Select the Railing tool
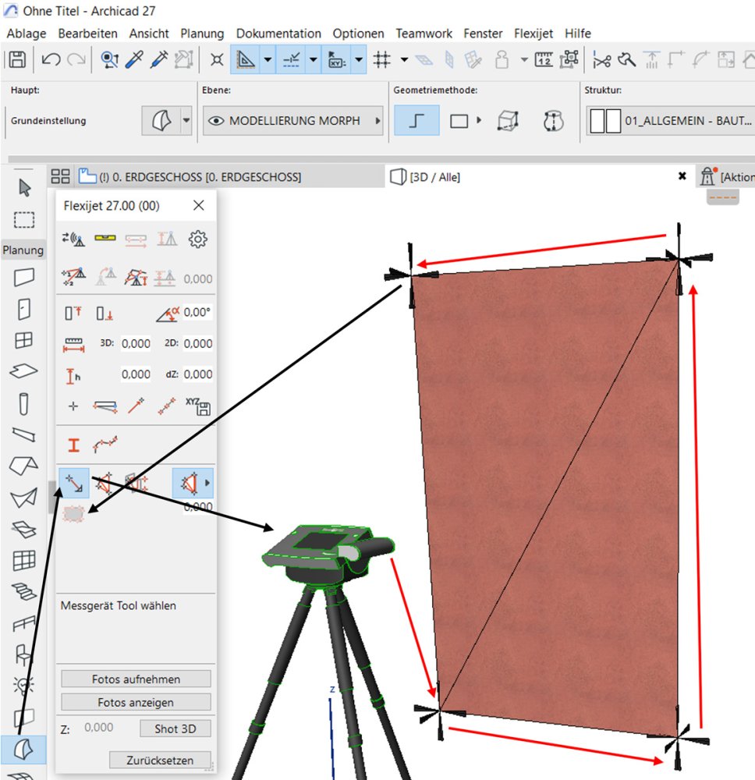The image size is (755, 780). point(24,623)
